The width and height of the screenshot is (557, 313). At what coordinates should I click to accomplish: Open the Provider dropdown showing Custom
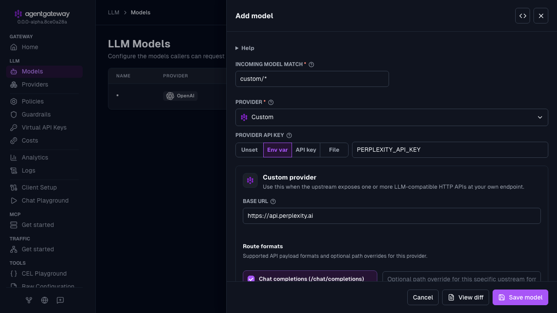point(392,117)
